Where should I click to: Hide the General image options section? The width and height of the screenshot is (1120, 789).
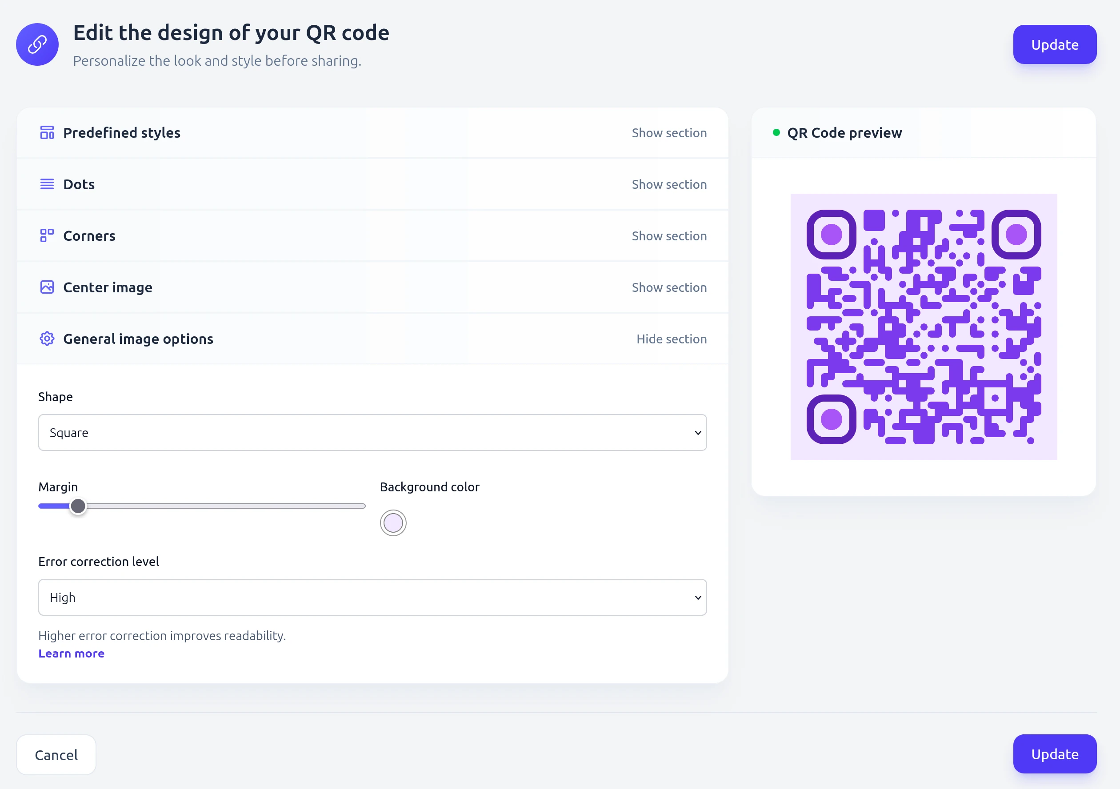671,339
